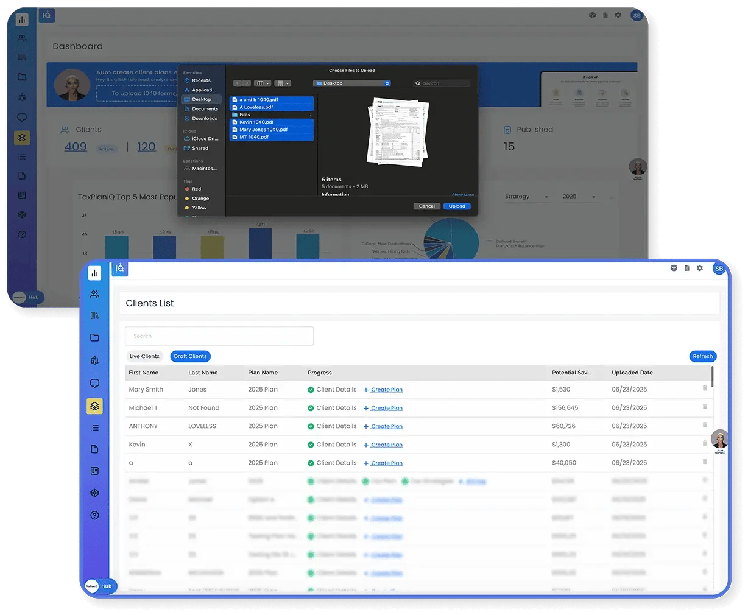Open the Strategy dropdown on Dashboard

coord(526,197)
